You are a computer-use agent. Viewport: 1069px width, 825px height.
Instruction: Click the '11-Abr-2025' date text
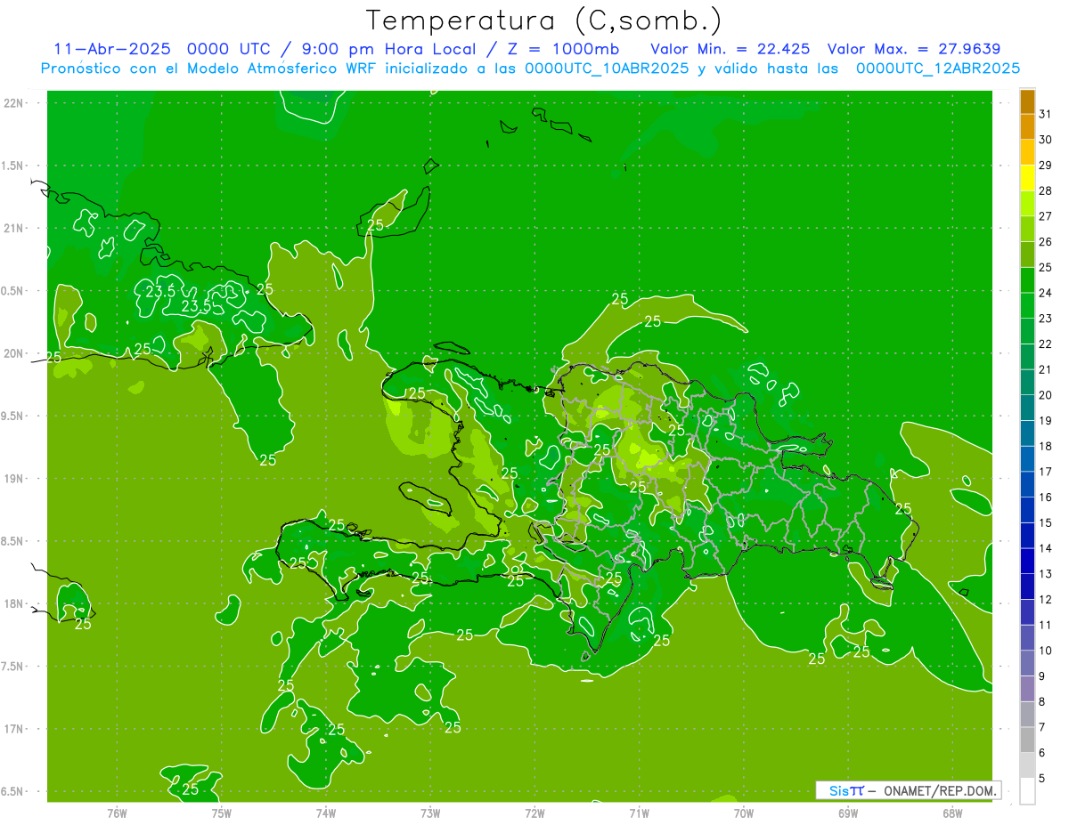click(x=113, y=48)
